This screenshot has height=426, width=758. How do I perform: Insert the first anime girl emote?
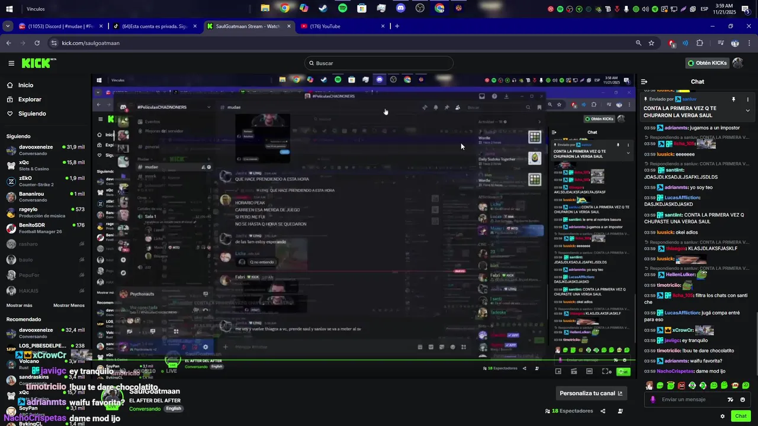[x=650, y=385]
